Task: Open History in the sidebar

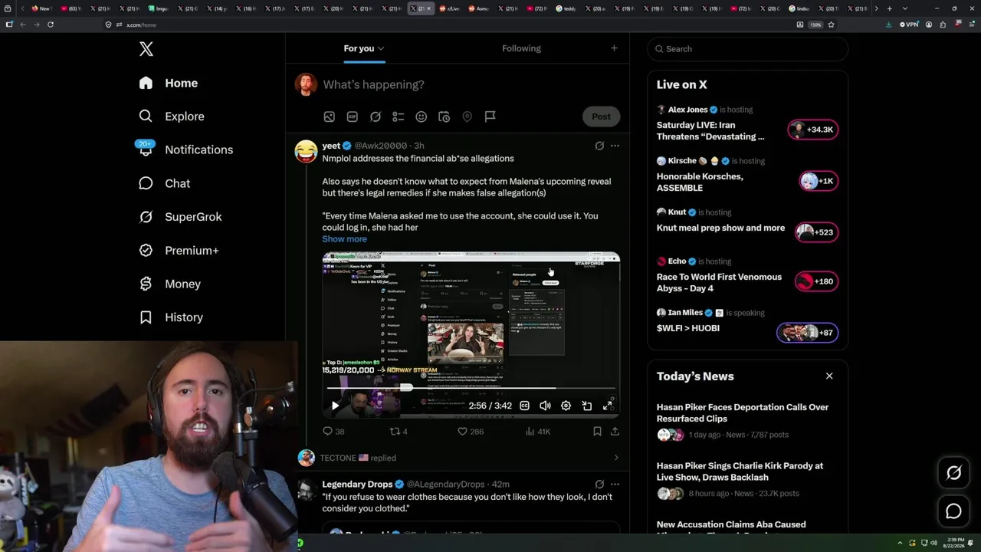Action: click(171, 317)
